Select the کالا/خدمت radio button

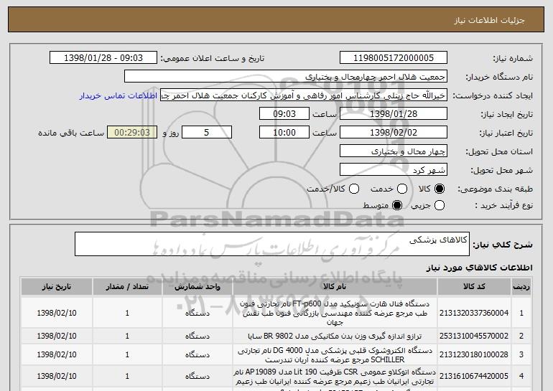(x=354, y=189)
